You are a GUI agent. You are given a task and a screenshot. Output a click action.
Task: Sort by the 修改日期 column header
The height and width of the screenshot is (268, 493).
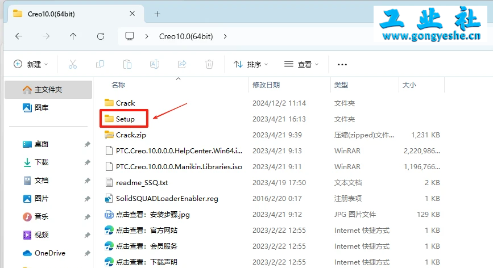pyautogui.click(x=266, y=85)
